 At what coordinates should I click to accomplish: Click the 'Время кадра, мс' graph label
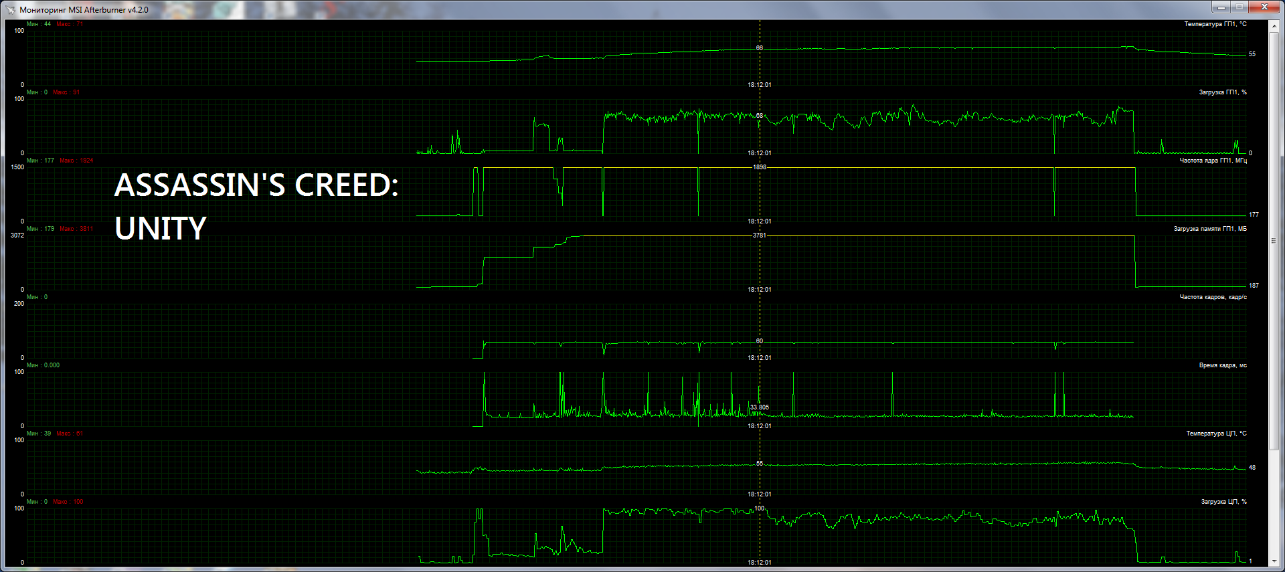pos(1223,365)
